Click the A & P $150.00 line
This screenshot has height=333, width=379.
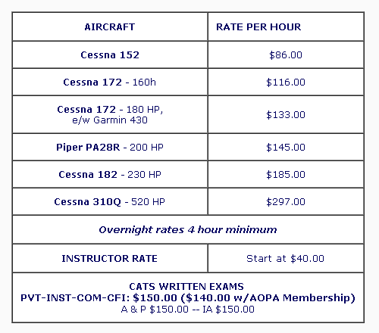point(188,309)
